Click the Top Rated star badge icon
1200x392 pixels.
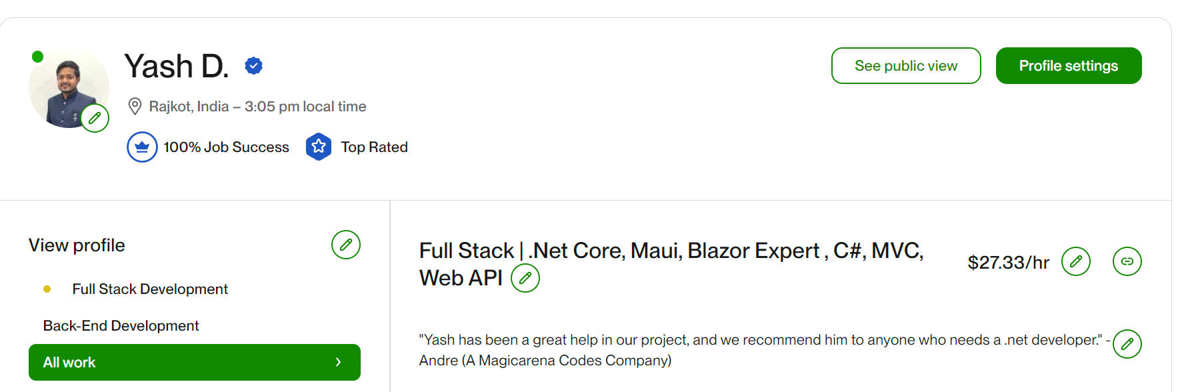coord(319,147)
